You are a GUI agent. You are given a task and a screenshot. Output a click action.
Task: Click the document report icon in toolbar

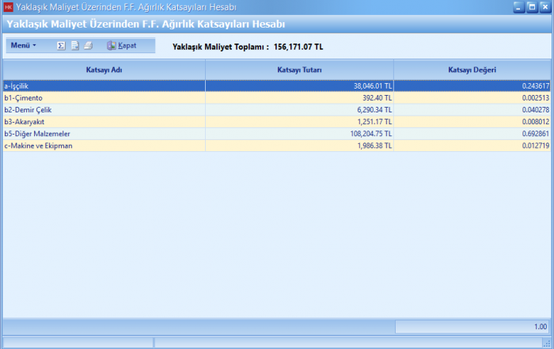tap(75, 46)
